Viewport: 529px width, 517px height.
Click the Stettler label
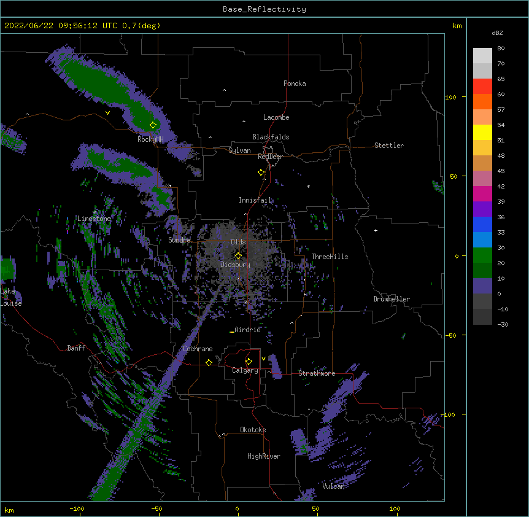point(389,146)
